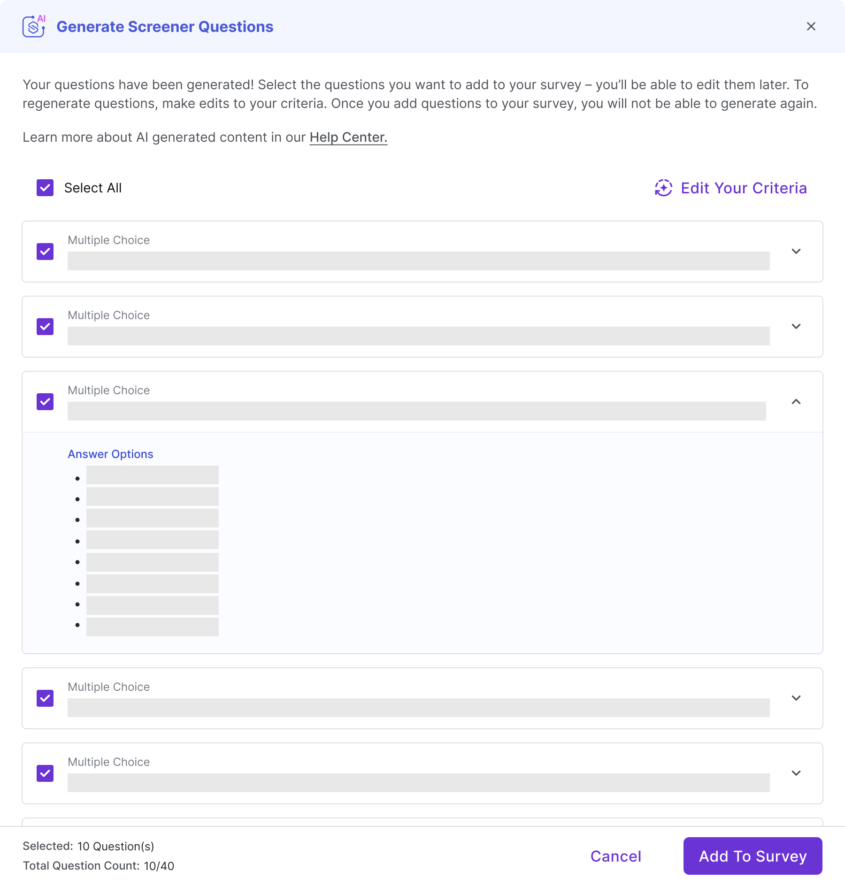Uncheck the fourth Multiple Choice question
This screenshot has height=886, width=845.
coord(45,698)
